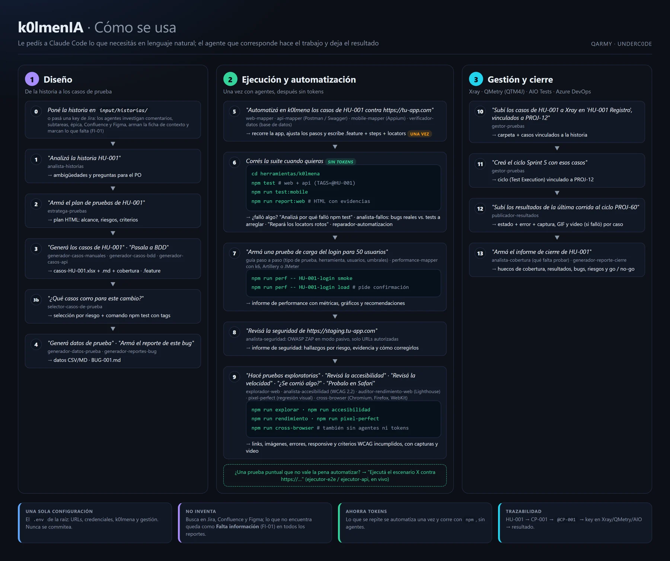Viewport: 670px width, 561px height.
Task: Click the UNA SOLA CONFIGURACIÓN footer card heading
Action: pos(59,511)
